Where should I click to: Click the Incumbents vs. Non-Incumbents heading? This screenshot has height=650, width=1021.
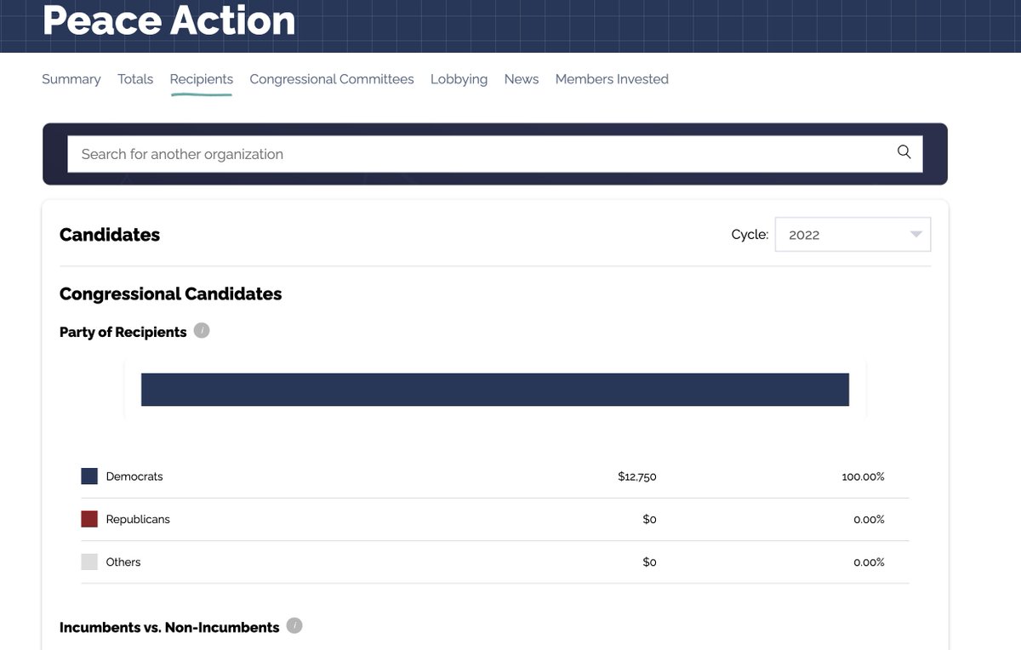coord(169,627)
